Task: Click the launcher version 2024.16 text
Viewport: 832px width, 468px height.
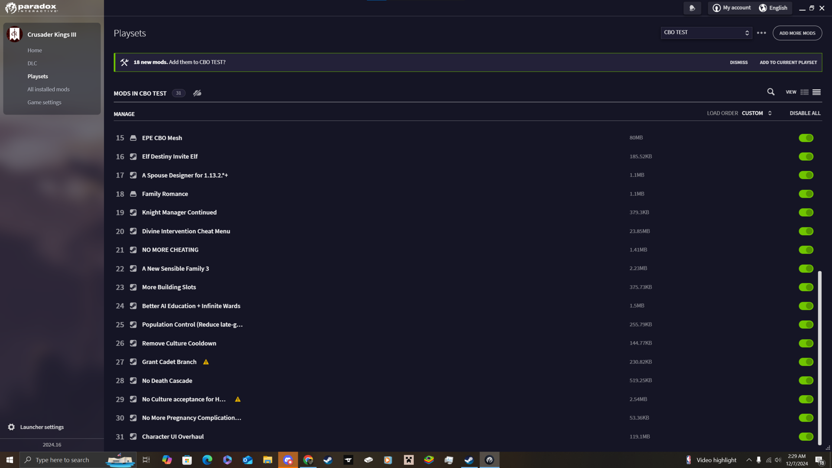Action: [x=52, y=445]
